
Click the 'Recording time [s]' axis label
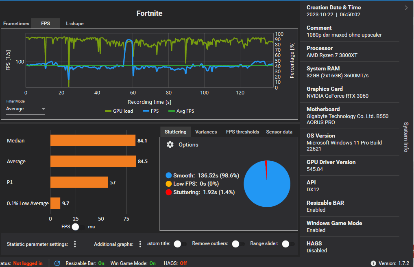pos(149,102)
